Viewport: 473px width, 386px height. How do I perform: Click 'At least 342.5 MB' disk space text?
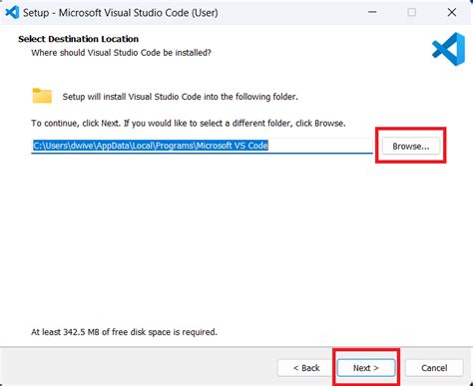[124, 332]
